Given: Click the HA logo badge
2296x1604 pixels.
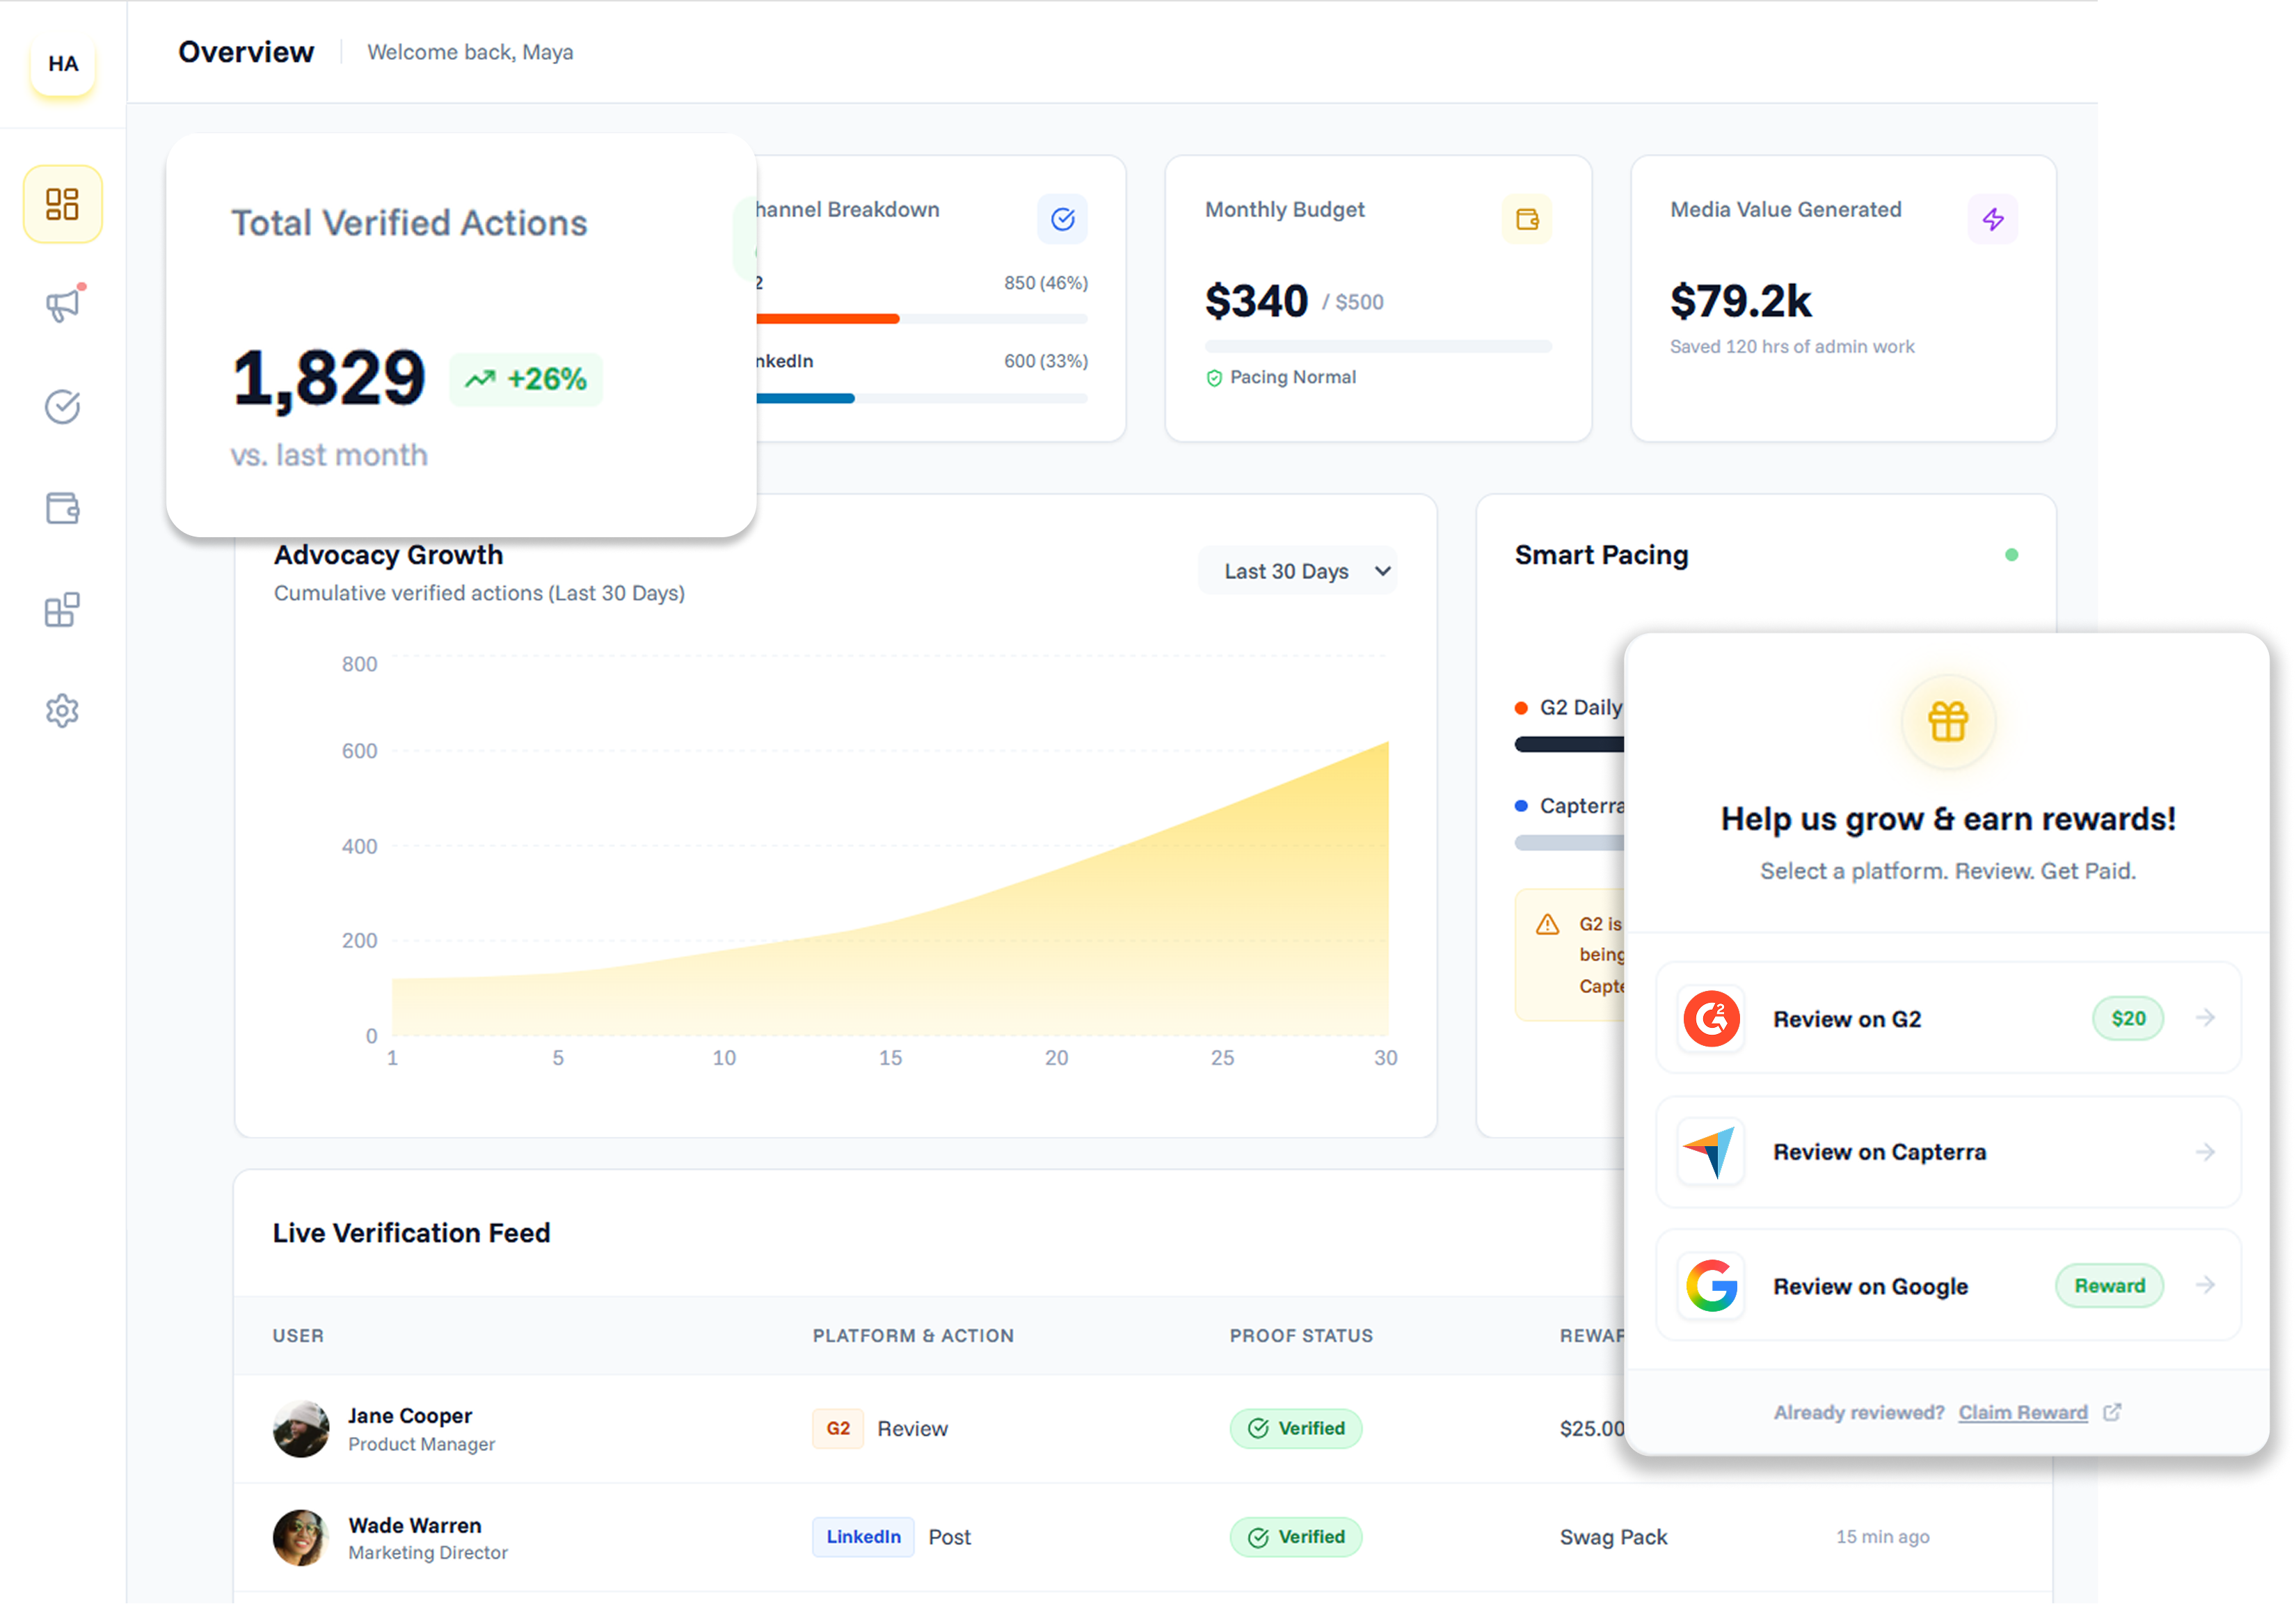Looking at the screenshot, I should [63, 64].
